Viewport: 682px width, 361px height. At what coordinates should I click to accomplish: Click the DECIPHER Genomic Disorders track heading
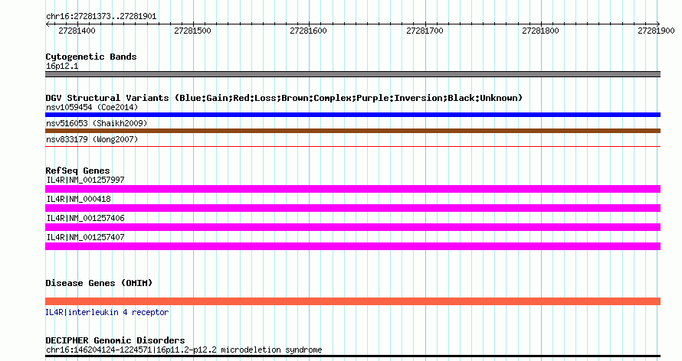tap(115, 340)
